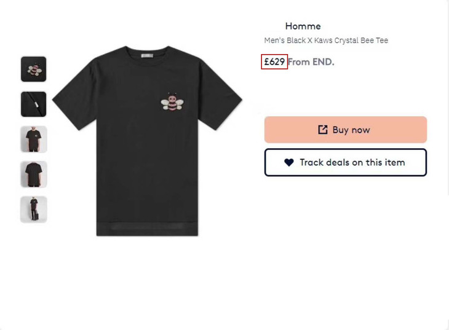Click the t-shirt collar in the main image
Image resolution: width=449 pixels, height=330 pixels.
pyautogui.click(x=146, y=49)
